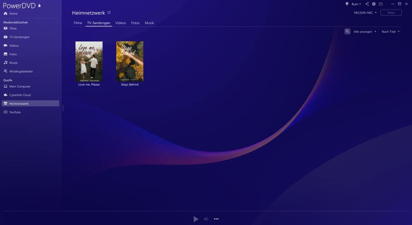Viewport: 412px width, 225px height.
Task: Open Wiedergabelisten in the sidebar
Action: tap(21, 71)
